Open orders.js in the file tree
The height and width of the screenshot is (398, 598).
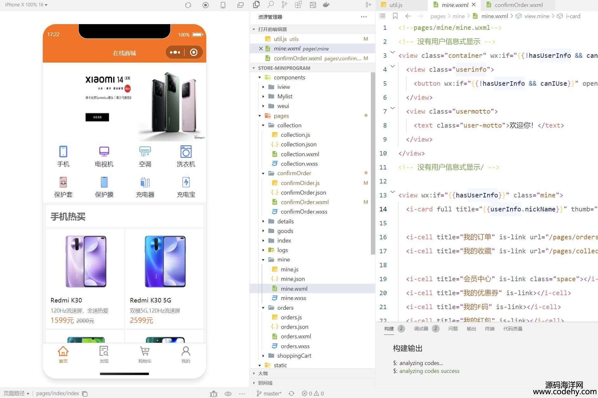(x=291, y=317)
